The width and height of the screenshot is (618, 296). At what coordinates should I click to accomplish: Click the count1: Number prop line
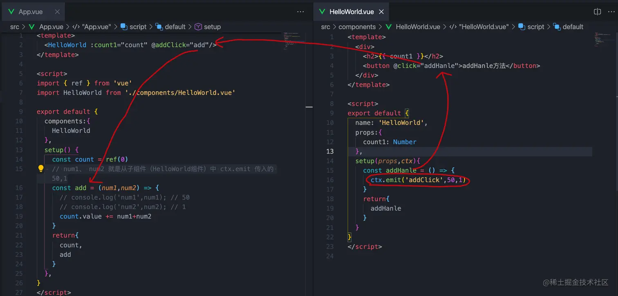390,142
